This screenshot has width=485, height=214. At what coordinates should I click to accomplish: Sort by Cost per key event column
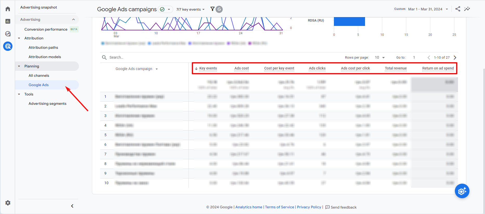(x=279, y=68)
